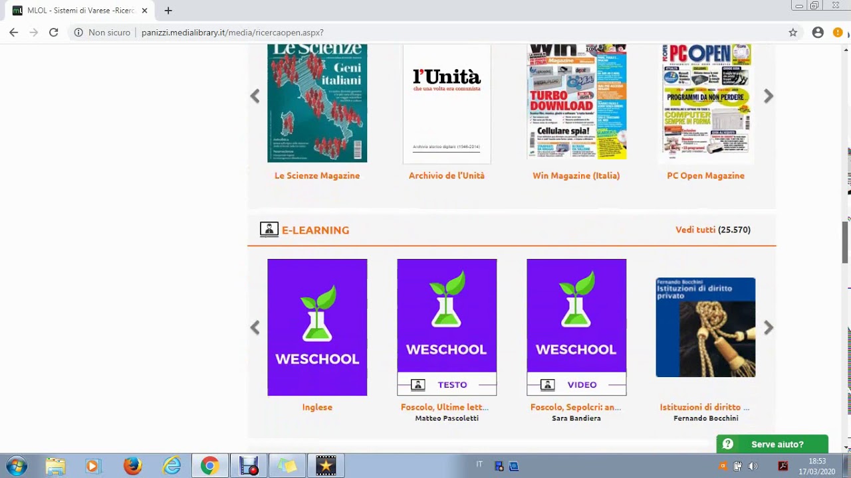This screenshot has height=478, width=851.
Task: Show next magazines with right arrow
Action: coord(769,96)
